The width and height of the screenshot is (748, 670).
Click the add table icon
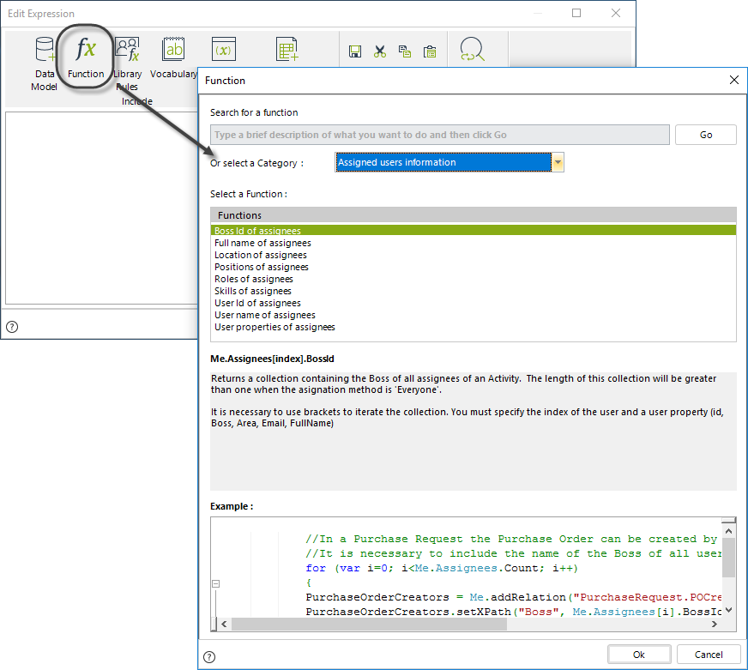point(287,49)
